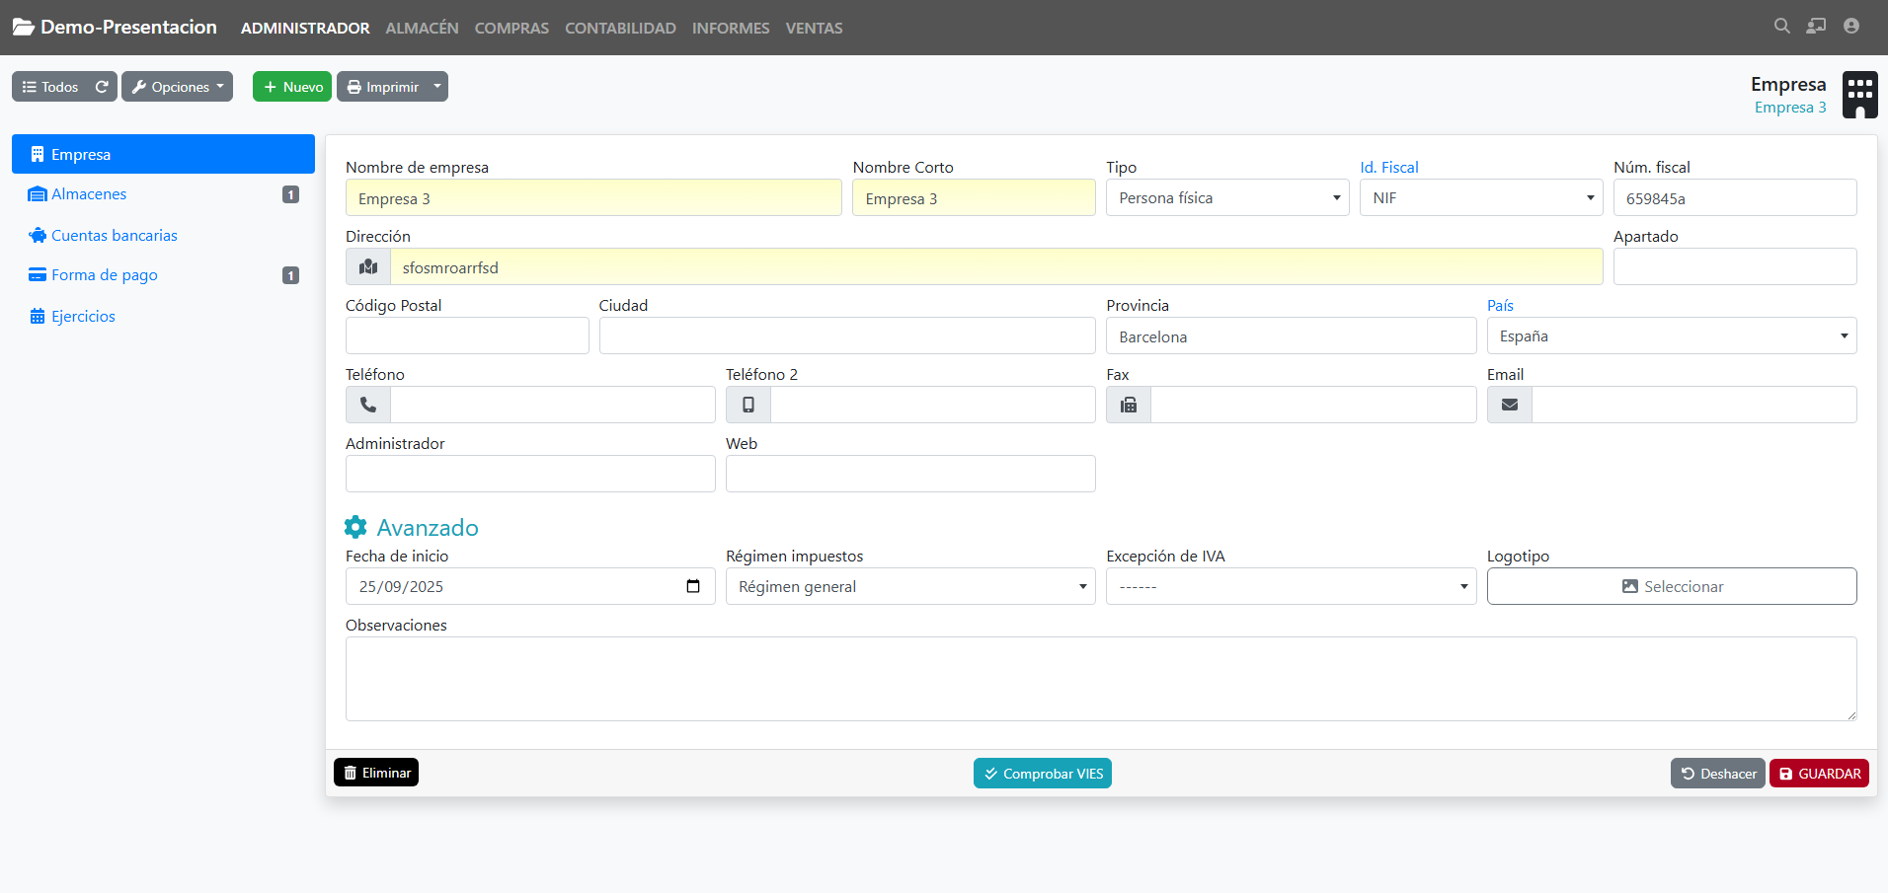Open the Id. Fiscal NIF dropdown
1888x893 pixels.
point(1480,198)
